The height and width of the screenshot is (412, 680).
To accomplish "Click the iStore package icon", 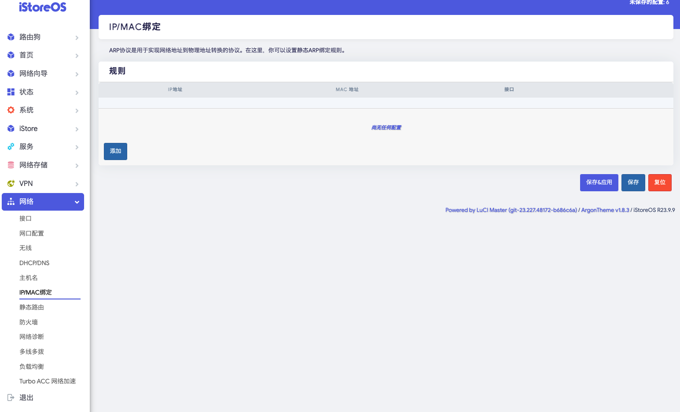I will click(11, 128).
